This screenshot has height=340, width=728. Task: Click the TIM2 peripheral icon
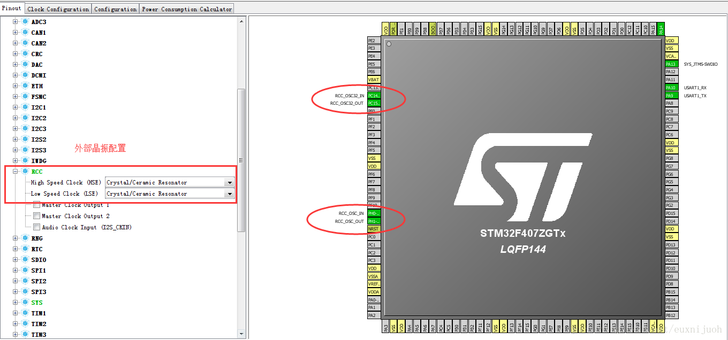pos(25,324)
